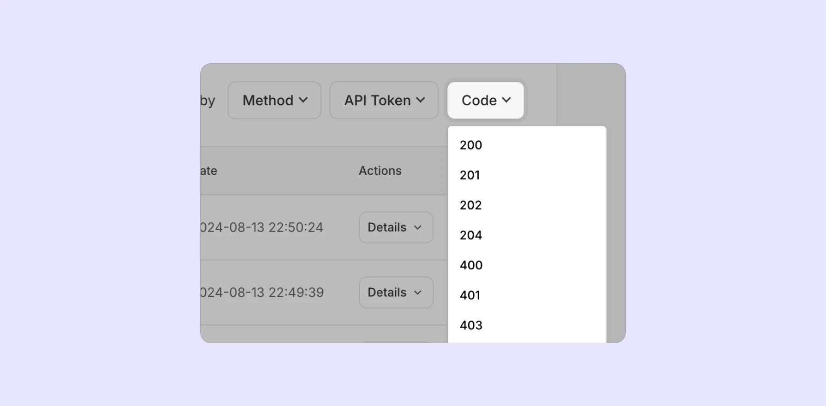Click the chevron in second Details button
The width and height of the screenshot is (826, 406).
418,293
